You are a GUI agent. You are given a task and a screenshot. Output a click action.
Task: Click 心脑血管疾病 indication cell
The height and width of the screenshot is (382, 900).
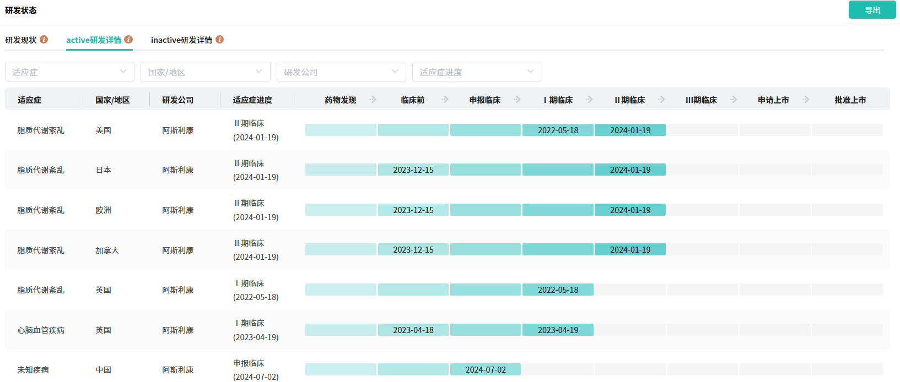tap(41, 330)
